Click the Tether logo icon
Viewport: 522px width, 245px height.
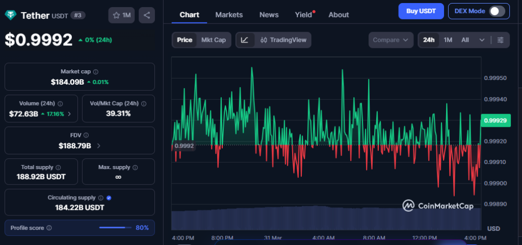tap(11, 15)
